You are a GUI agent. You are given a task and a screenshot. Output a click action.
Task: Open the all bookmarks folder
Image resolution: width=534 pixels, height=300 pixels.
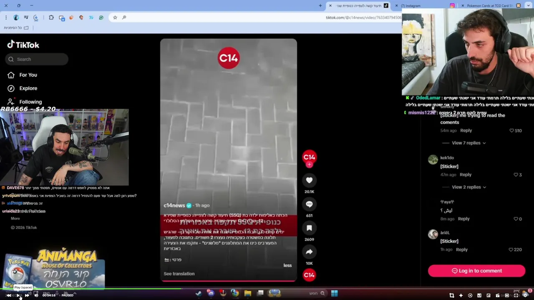pyautogui.click(x=16, y=28)
